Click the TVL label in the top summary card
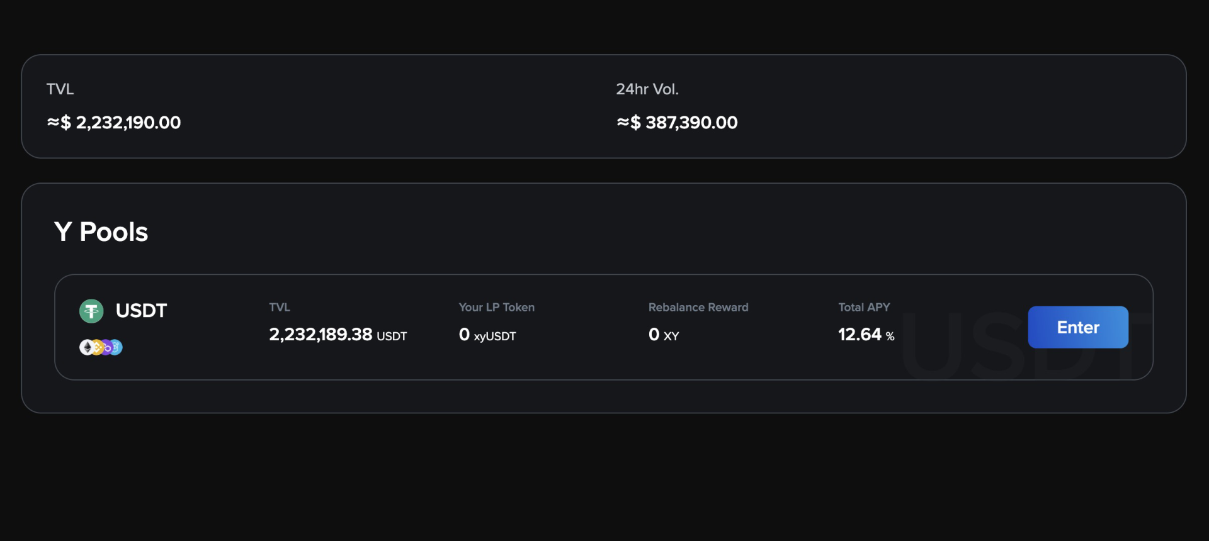The width and height of the screenshot is (1209, 541). click(60, 89)
